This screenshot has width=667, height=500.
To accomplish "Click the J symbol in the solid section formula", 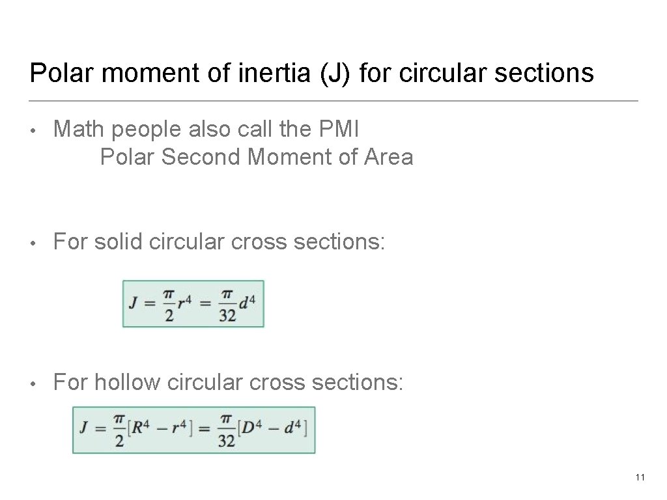I will (134, 303).
